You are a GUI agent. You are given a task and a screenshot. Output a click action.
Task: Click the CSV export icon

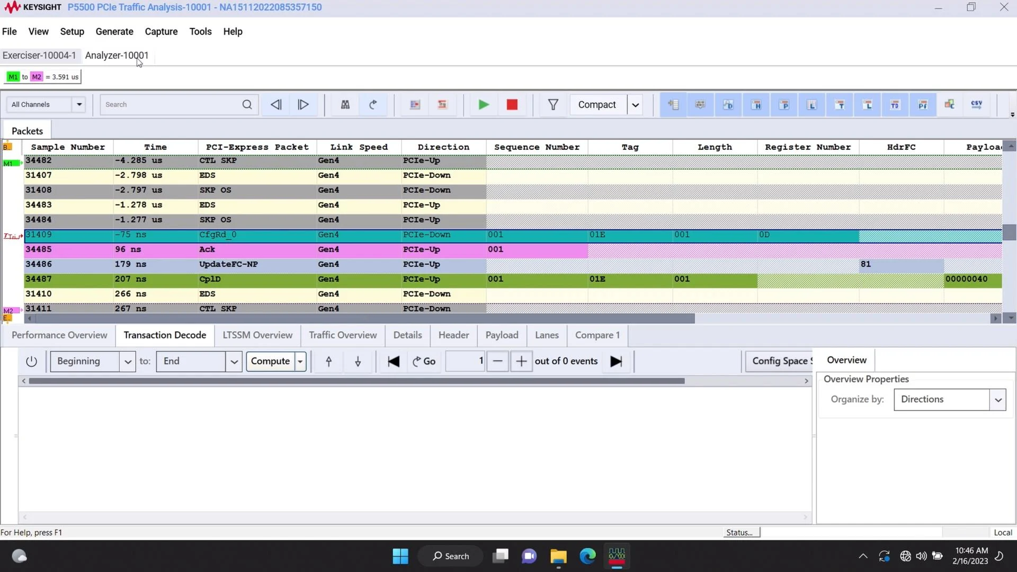977,104
